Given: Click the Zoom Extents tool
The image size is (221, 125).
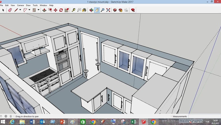Looking at the screenshot, I should [108, 10].
